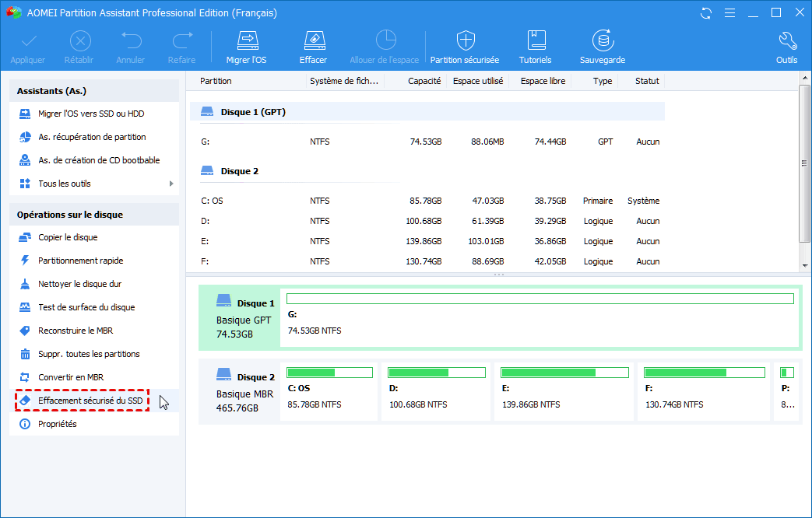Select the G: partition row in table
This screenshot has width=812, height=518.
[428, 142]
